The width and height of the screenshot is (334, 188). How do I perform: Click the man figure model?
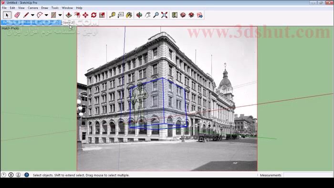pos(139,103)
